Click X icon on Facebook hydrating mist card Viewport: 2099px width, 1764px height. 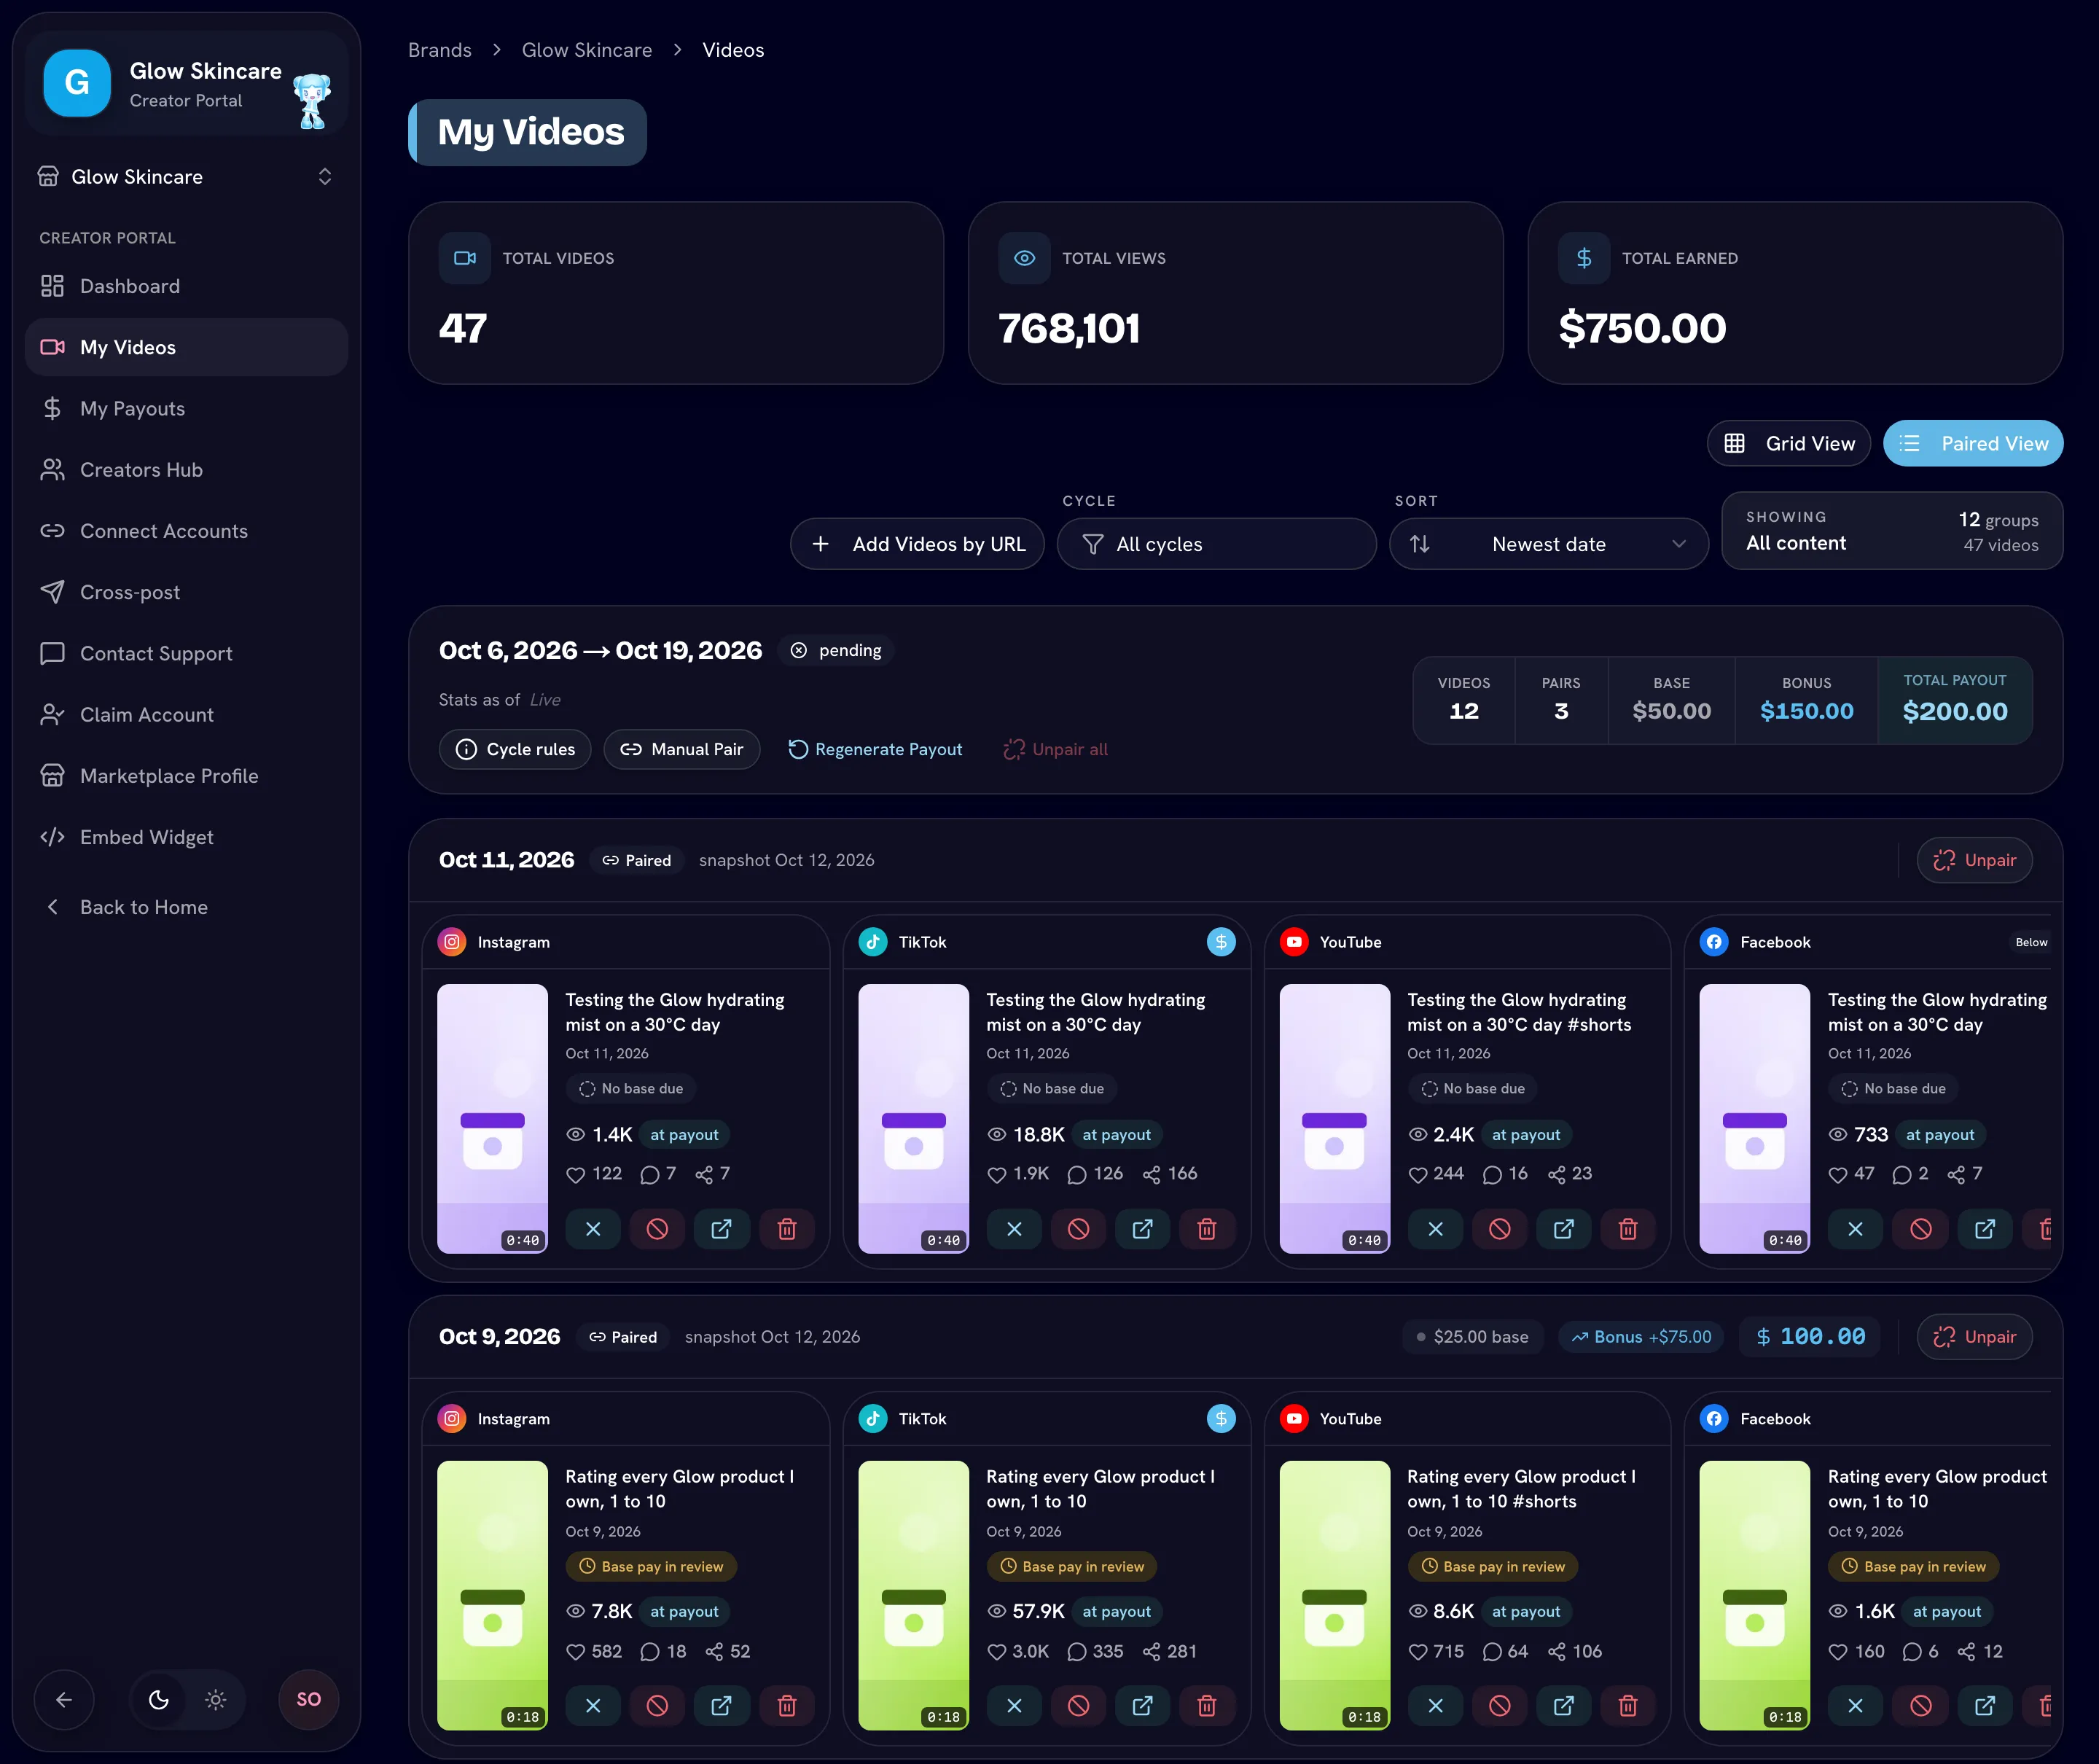[x=1855, y=1229]
